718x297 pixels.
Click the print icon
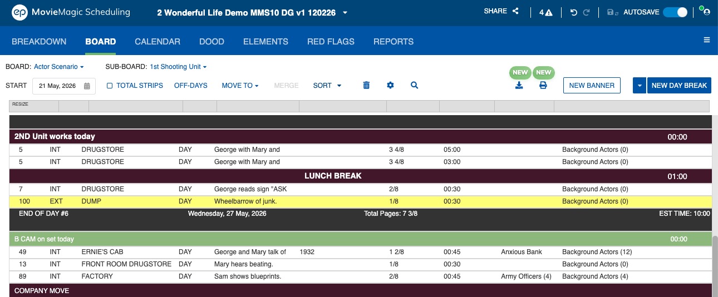coord(543,85)
